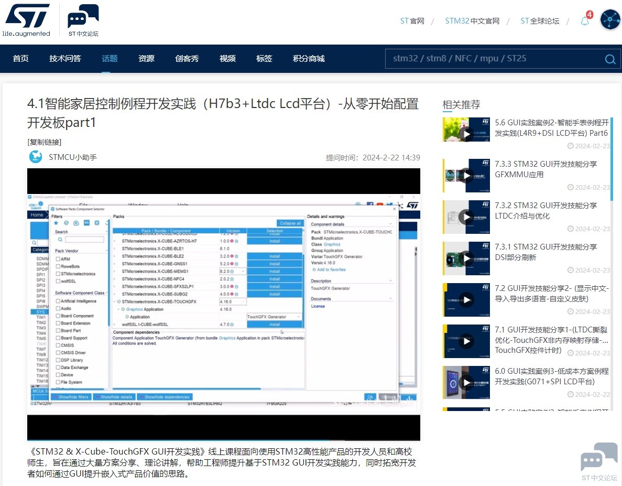Screen dimensions: 622x486
Task: Click the magnifier search icon
Action: [x=610, y=59]
